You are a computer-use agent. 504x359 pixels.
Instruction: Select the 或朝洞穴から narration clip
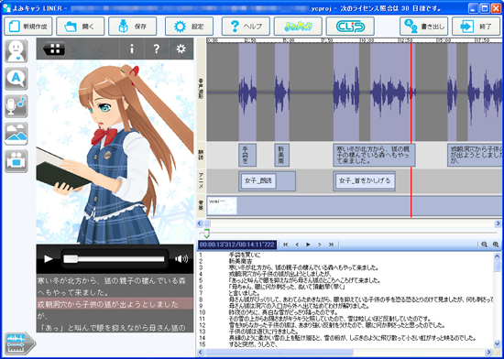point(475,155)
